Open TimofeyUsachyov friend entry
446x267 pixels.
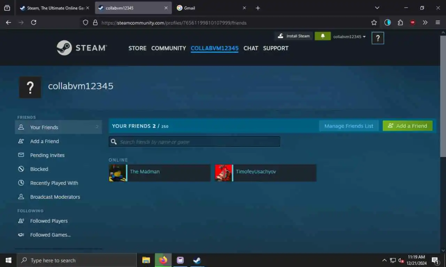266,173
